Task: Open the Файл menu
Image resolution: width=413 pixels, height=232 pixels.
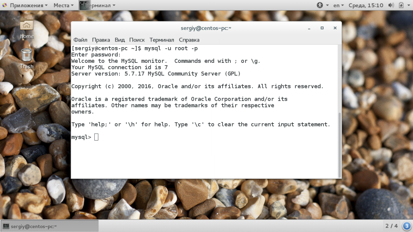Action: tap(80, 40)
